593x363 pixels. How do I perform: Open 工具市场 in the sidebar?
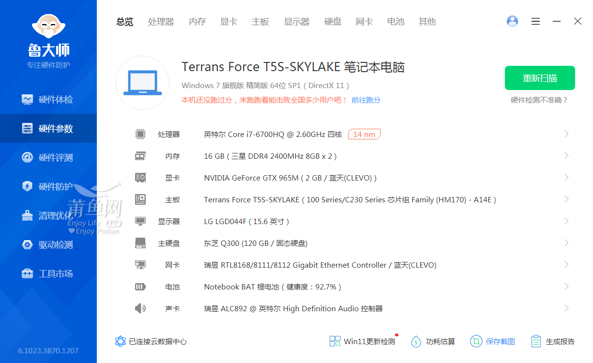point(48,273)
